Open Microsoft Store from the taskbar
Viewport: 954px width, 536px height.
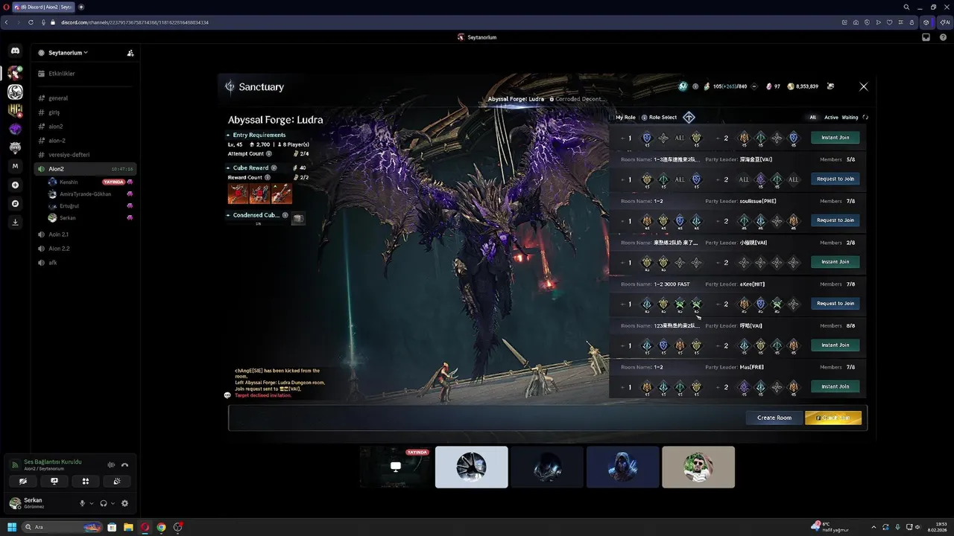point(112,527)
